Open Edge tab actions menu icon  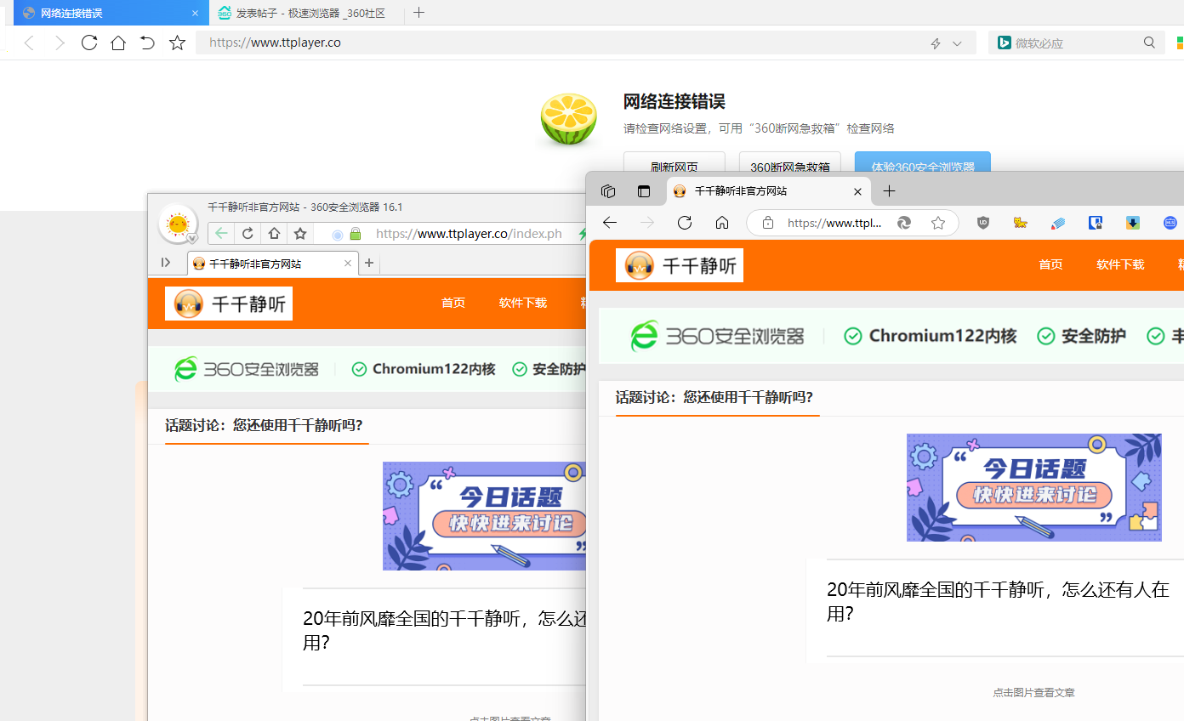coord(644,191)
